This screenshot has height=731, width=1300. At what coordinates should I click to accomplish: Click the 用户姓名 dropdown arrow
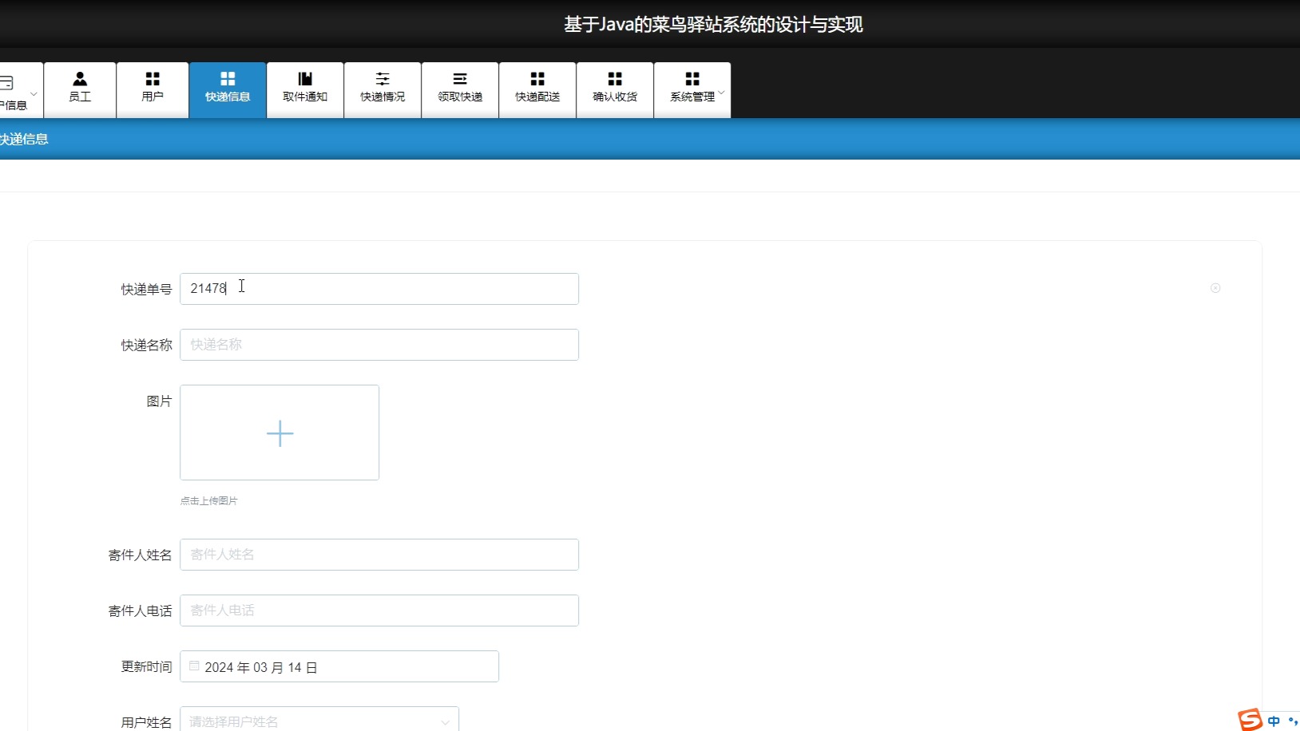coord(445,722)
